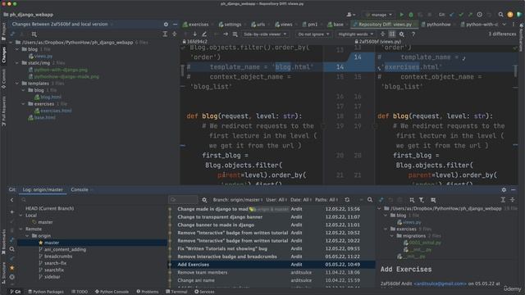The height and width of the screenshot is (295, 525).
Task: Collapse the Remote node in branches tree
Action: [x=21, y=229]
